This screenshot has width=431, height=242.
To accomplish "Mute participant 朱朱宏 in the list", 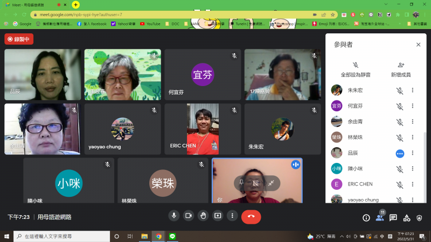I will (x=400, y=90).
